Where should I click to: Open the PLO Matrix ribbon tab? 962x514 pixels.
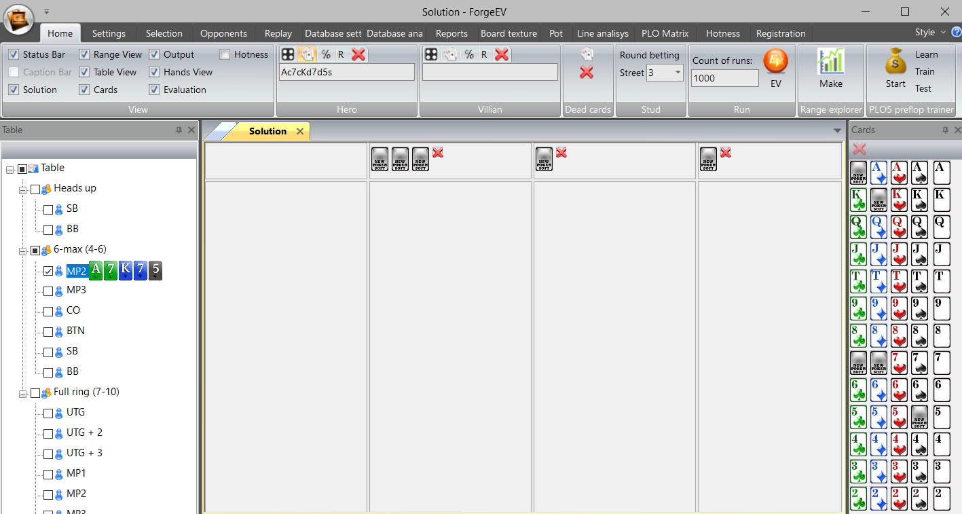click(665, 33)
